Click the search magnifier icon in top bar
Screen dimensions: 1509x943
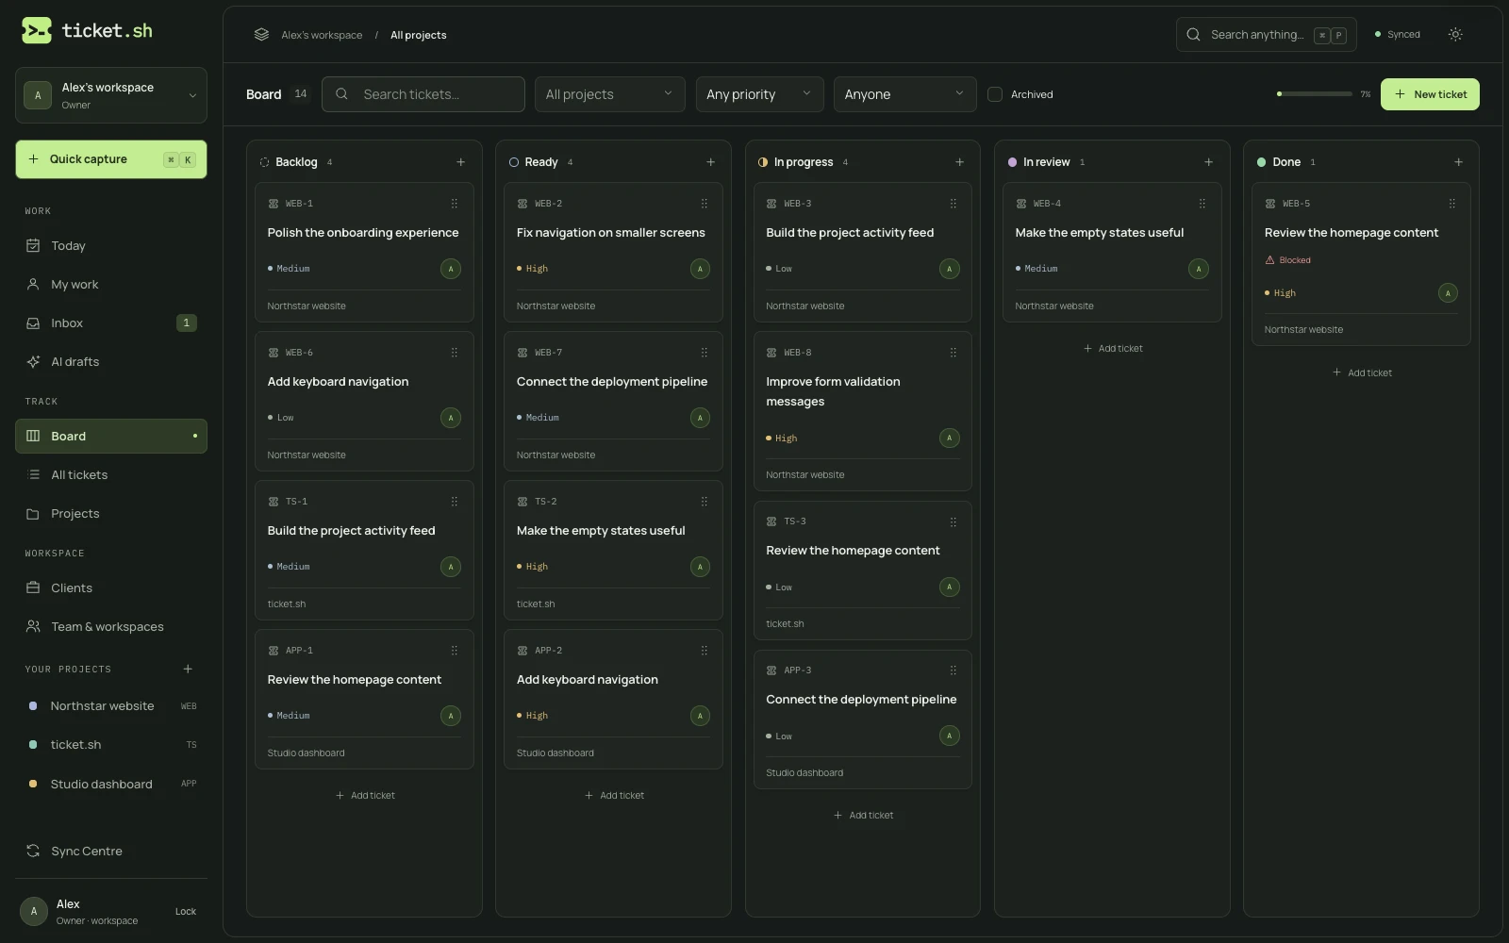(1193, 35)
